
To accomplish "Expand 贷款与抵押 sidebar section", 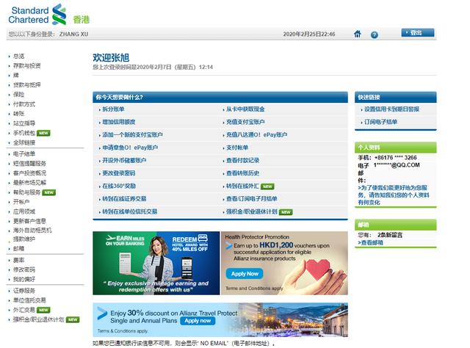I will 28,84.
